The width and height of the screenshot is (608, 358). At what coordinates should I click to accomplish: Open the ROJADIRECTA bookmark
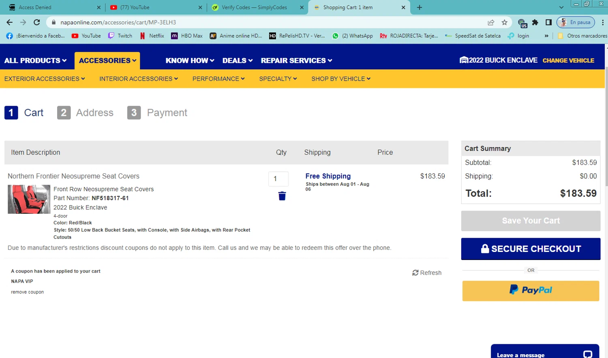click(409, 36)
